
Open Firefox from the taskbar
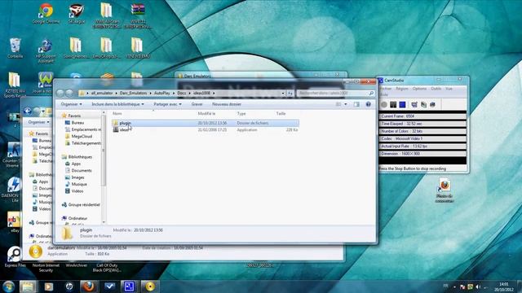pyautogui.click(x=89, y=286)
